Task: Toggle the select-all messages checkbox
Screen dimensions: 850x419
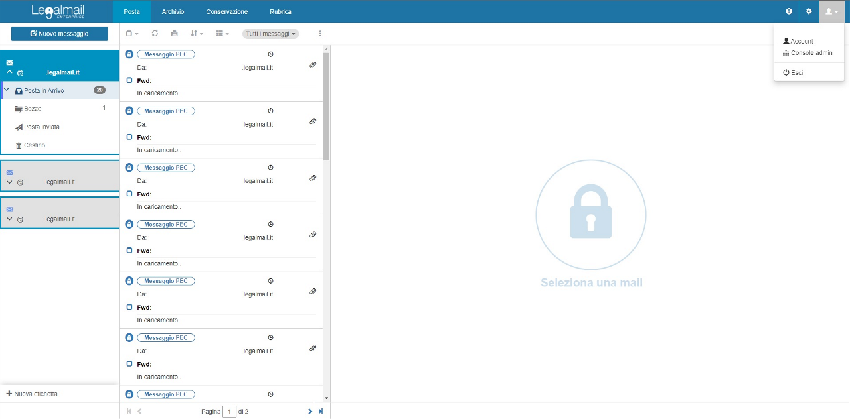Action: pos(129,33)
